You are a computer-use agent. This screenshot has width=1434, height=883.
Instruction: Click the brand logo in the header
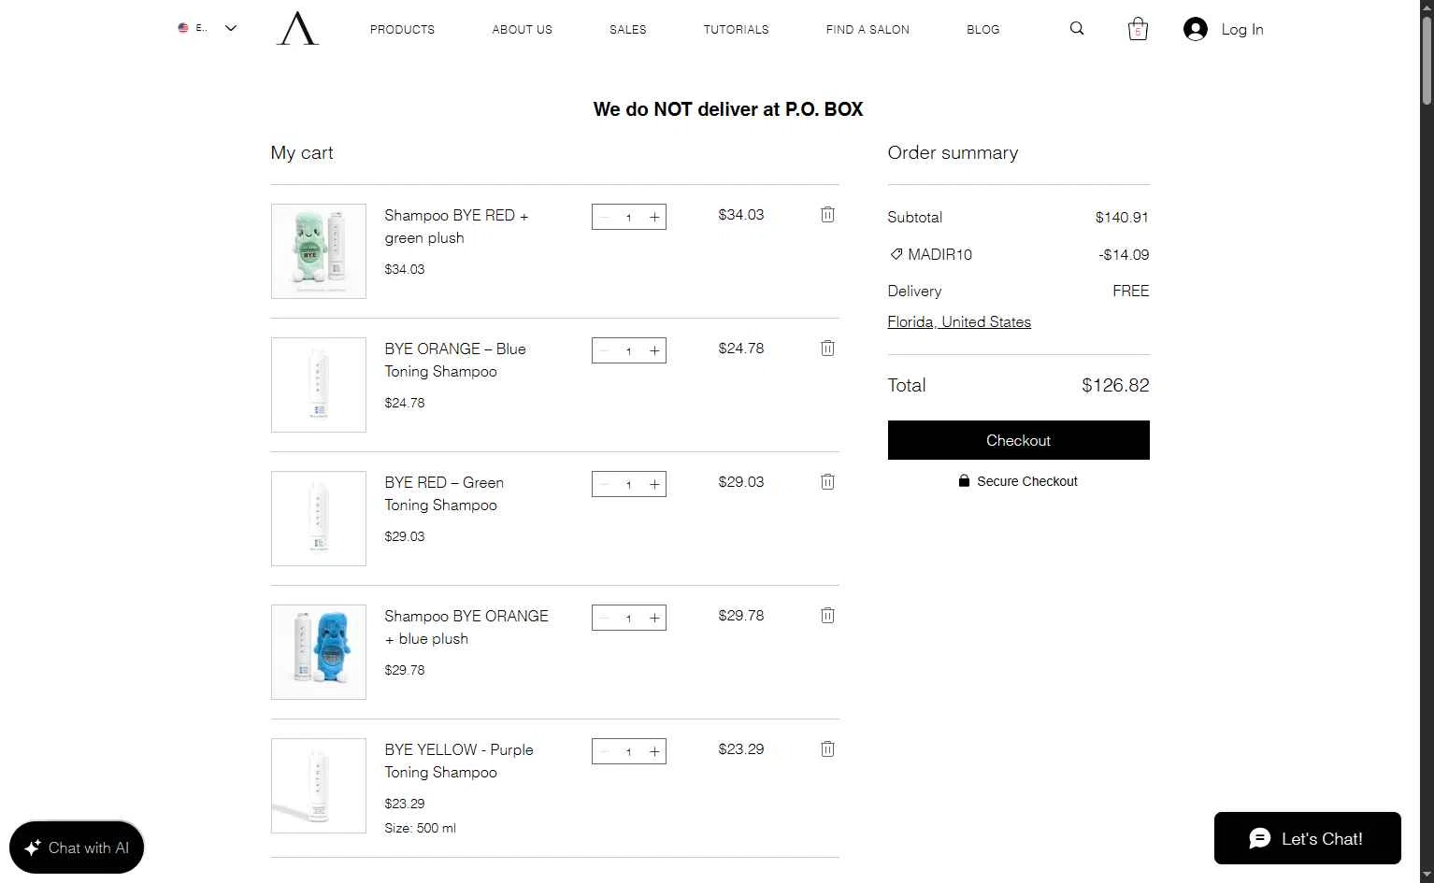tap(297, 29)
